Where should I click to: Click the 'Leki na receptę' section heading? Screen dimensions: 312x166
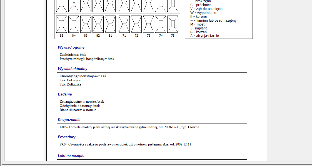(71, 156)
